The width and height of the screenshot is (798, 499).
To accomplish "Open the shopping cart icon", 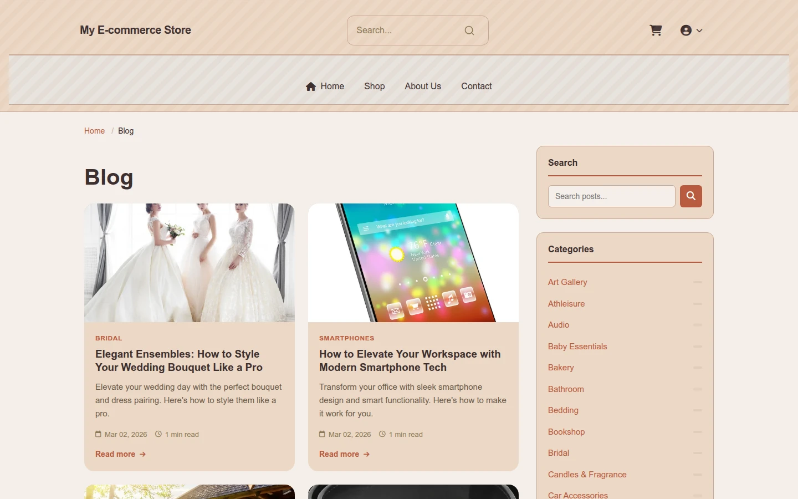I will pos(656,30).
